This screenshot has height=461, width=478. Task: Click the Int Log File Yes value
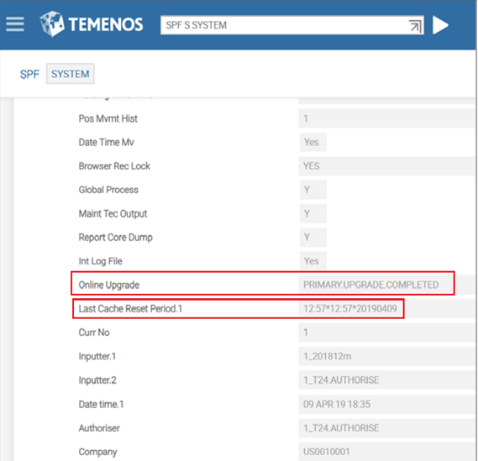[x=313, y=261]
